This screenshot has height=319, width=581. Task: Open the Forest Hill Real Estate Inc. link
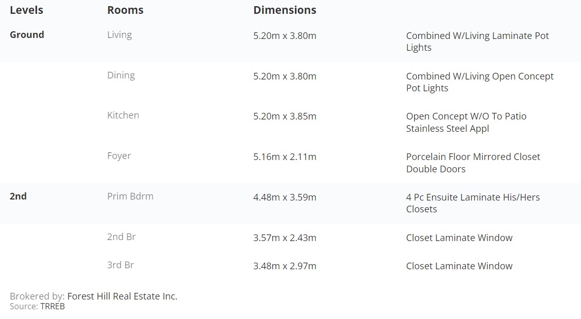tap(122, 296)
